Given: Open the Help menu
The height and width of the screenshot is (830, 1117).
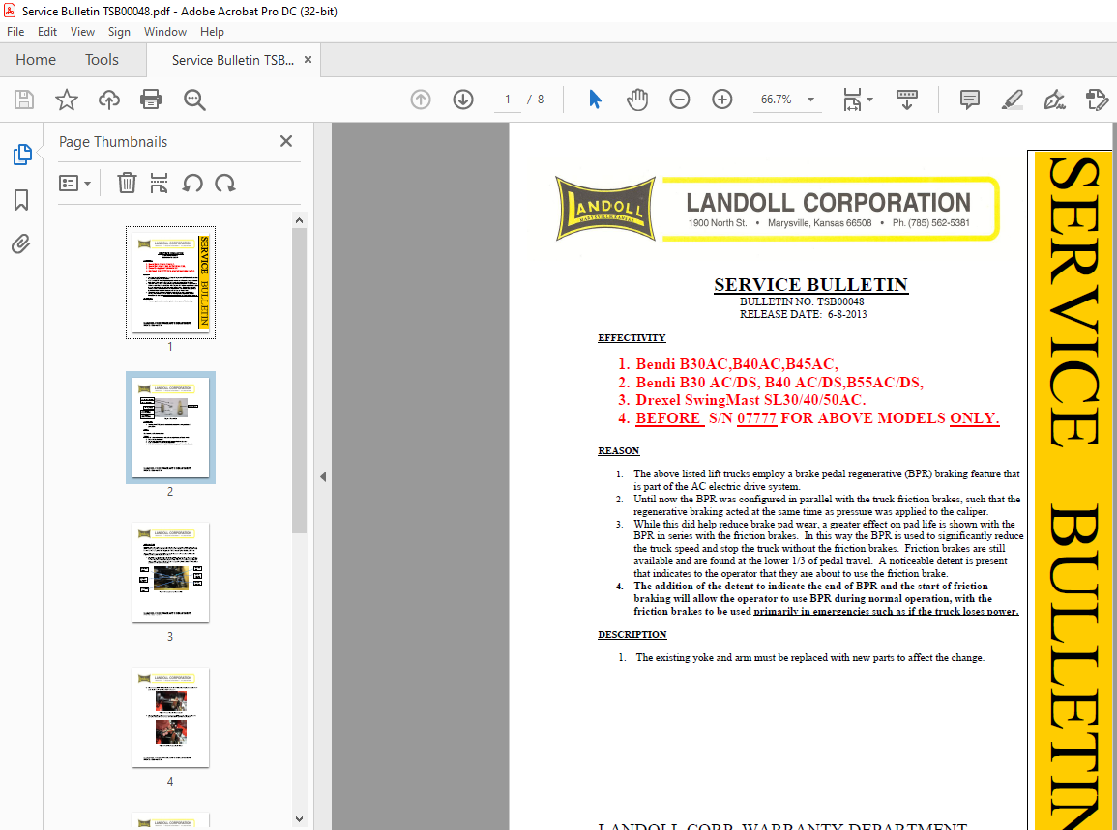Looking at the screenshot, I should pos(212,31).
